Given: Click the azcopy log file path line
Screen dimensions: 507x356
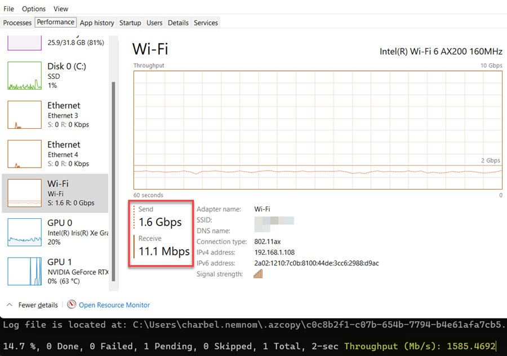Looking at the screenshot, I should pos(253,325).
